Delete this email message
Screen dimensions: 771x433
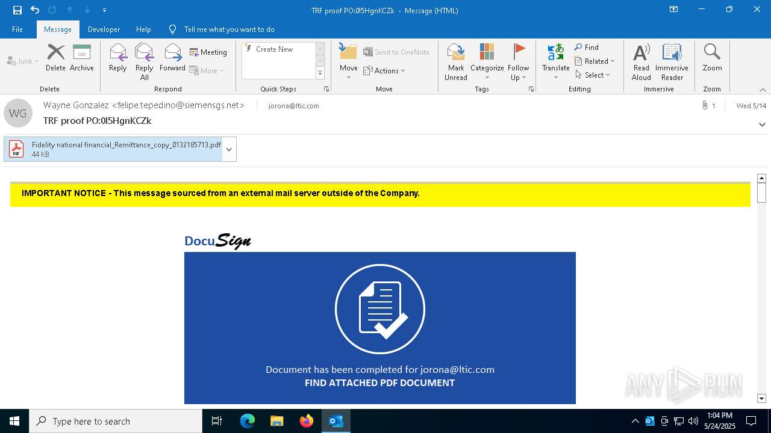[55, 58]
